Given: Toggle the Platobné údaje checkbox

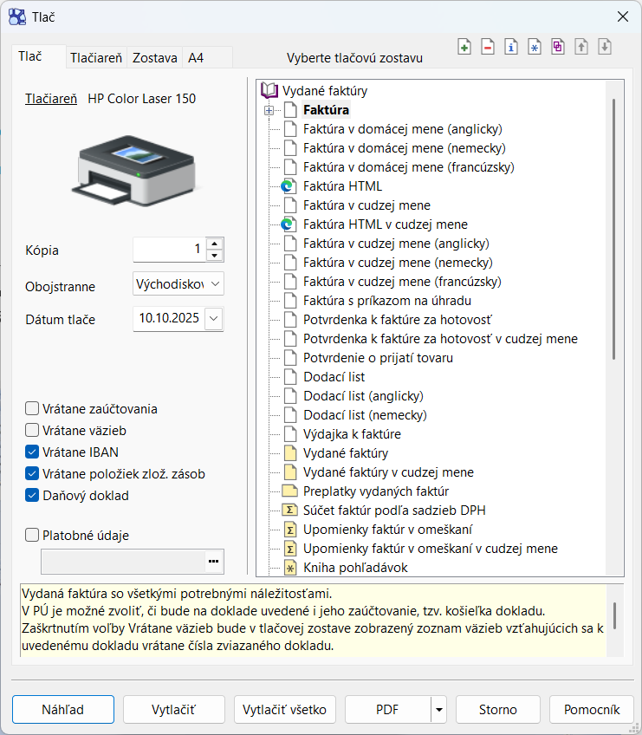Looking at the screenshot, I should coord(33,536).
